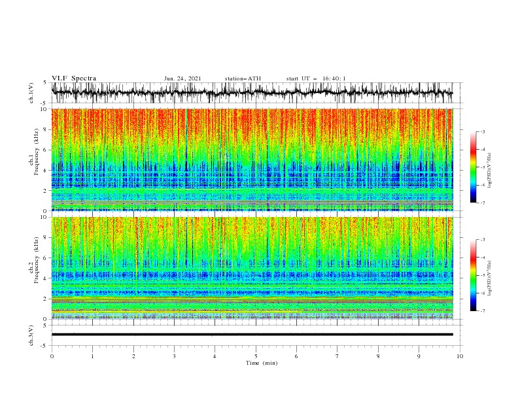
Task: Click time axis tick label "6"
Action: click(x=296, y=356)
